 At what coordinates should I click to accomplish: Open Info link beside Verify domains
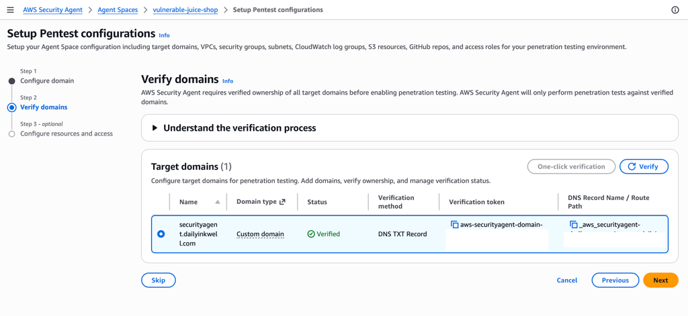point(228,81)
